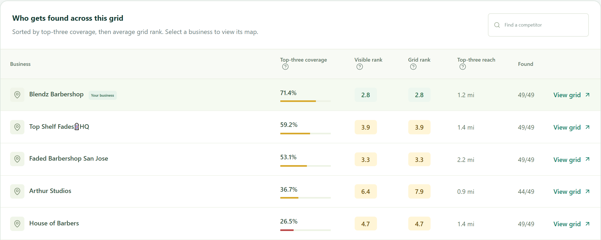Open View grid for House of Barbers
This screenshot has width=601, height=240.
(572, 224)
